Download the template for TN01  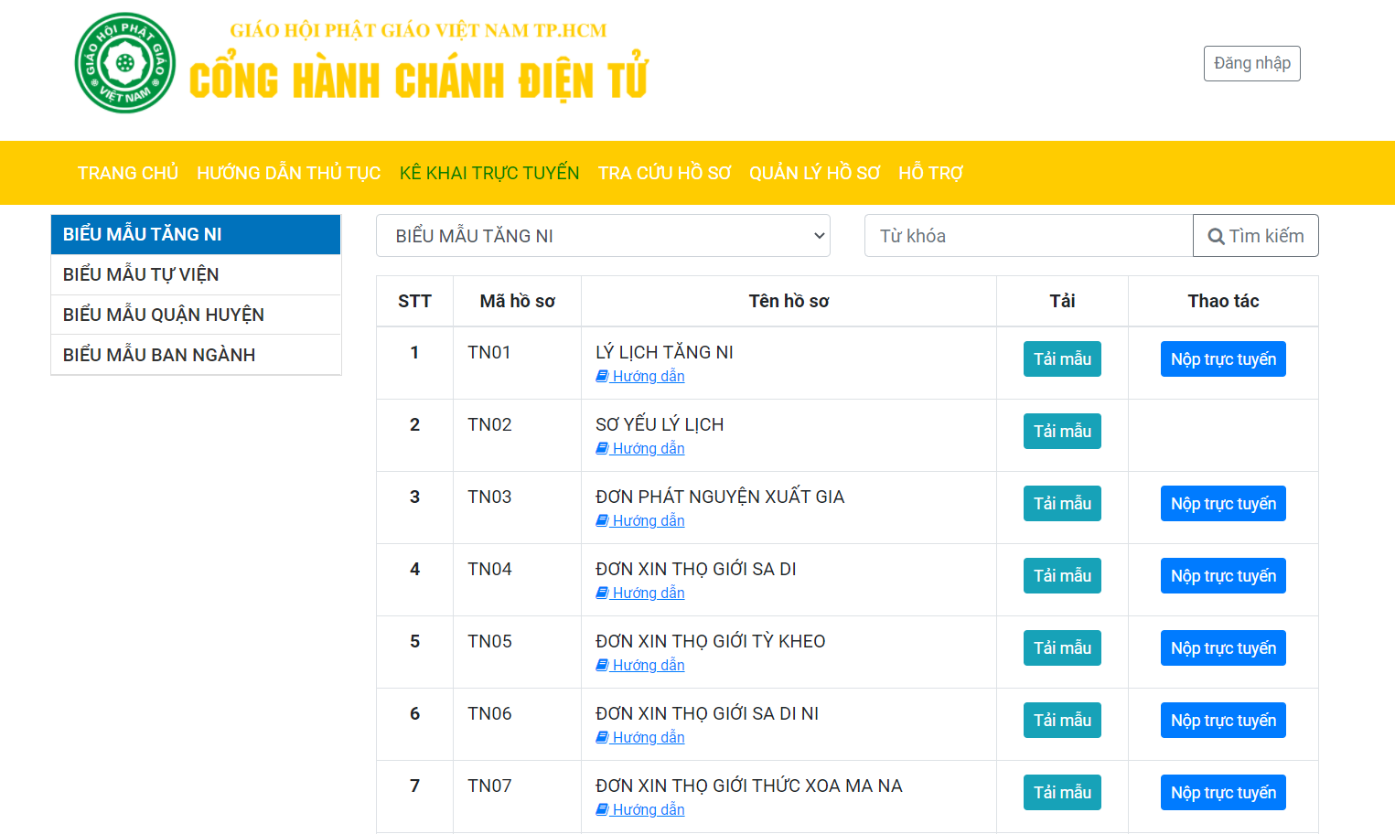(x=1061, y=359)
